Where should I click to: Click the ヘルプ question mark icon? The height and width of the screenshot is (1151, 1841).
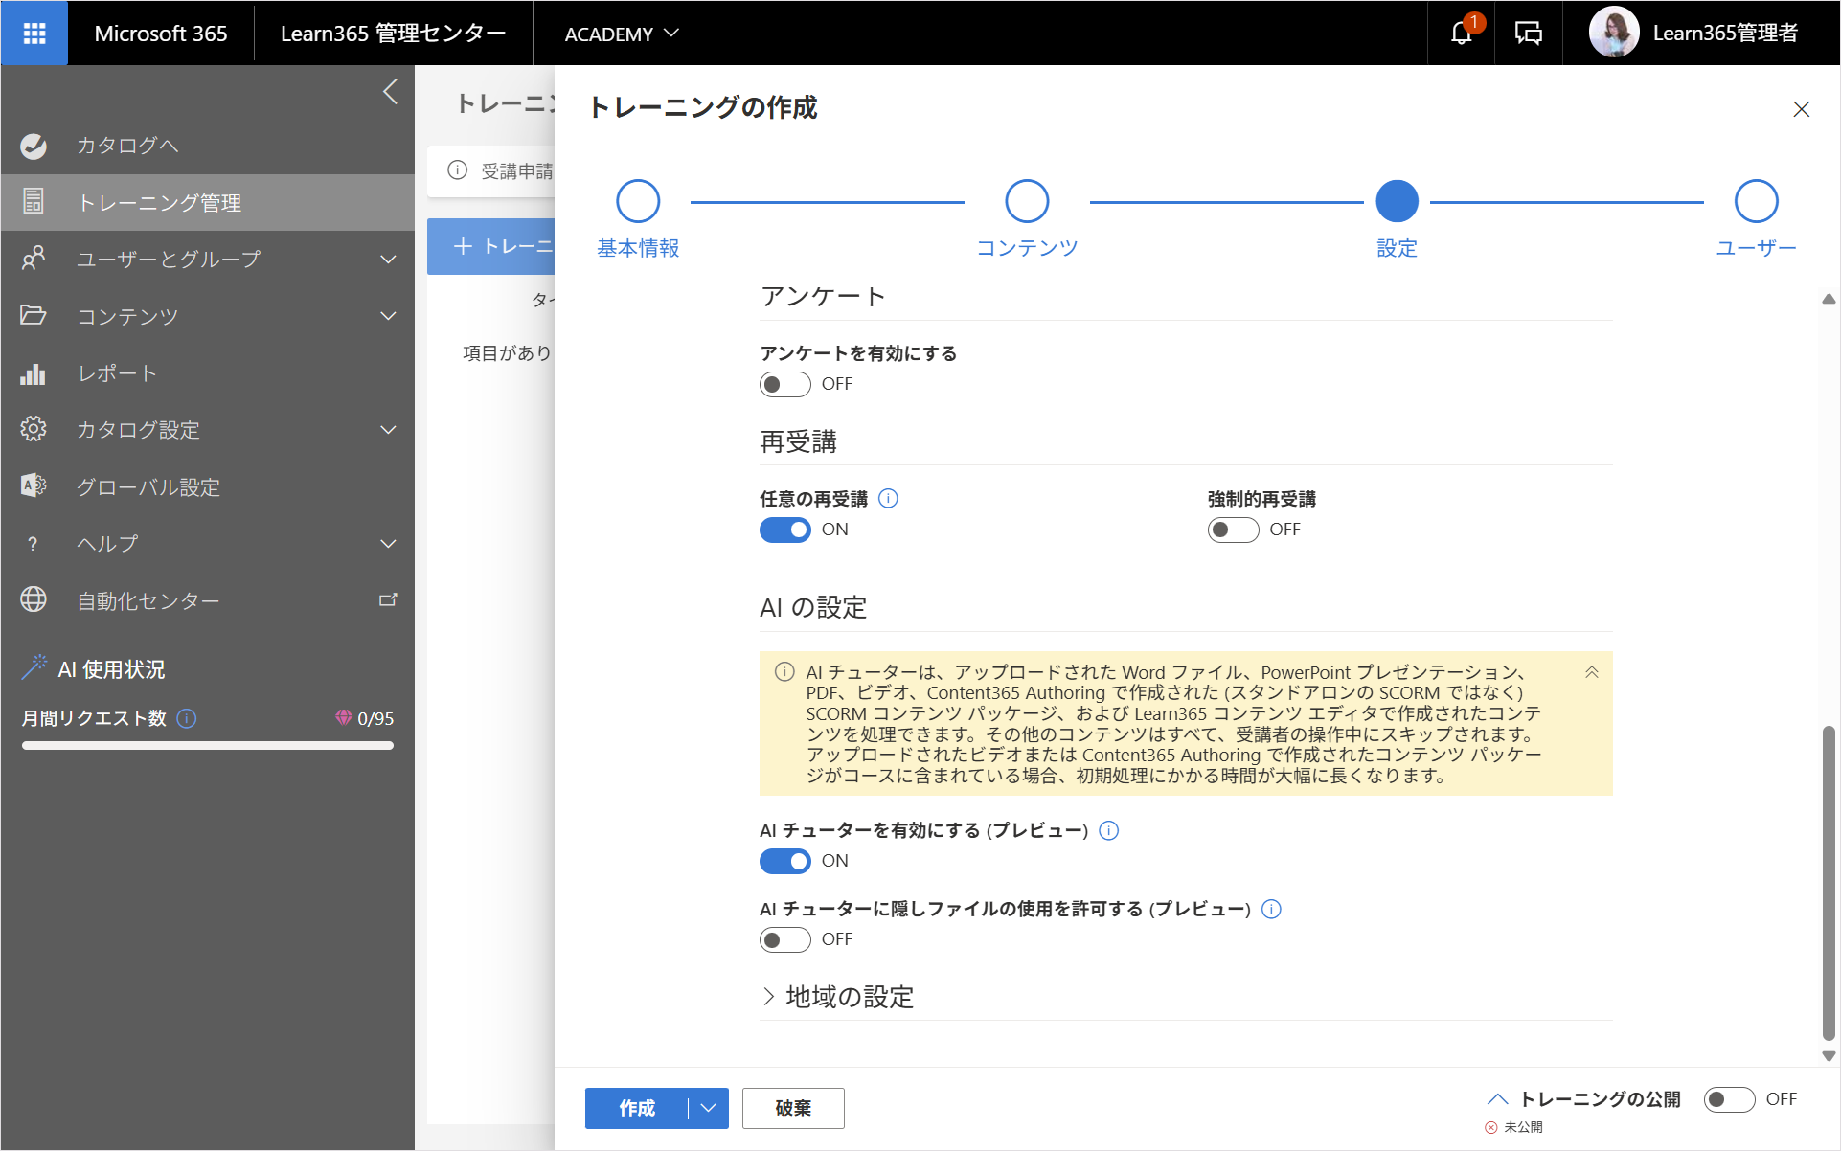click(34, 544)
